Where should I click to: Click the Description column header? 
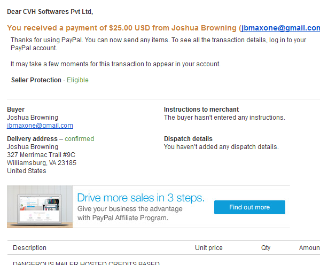pos(29,248)
